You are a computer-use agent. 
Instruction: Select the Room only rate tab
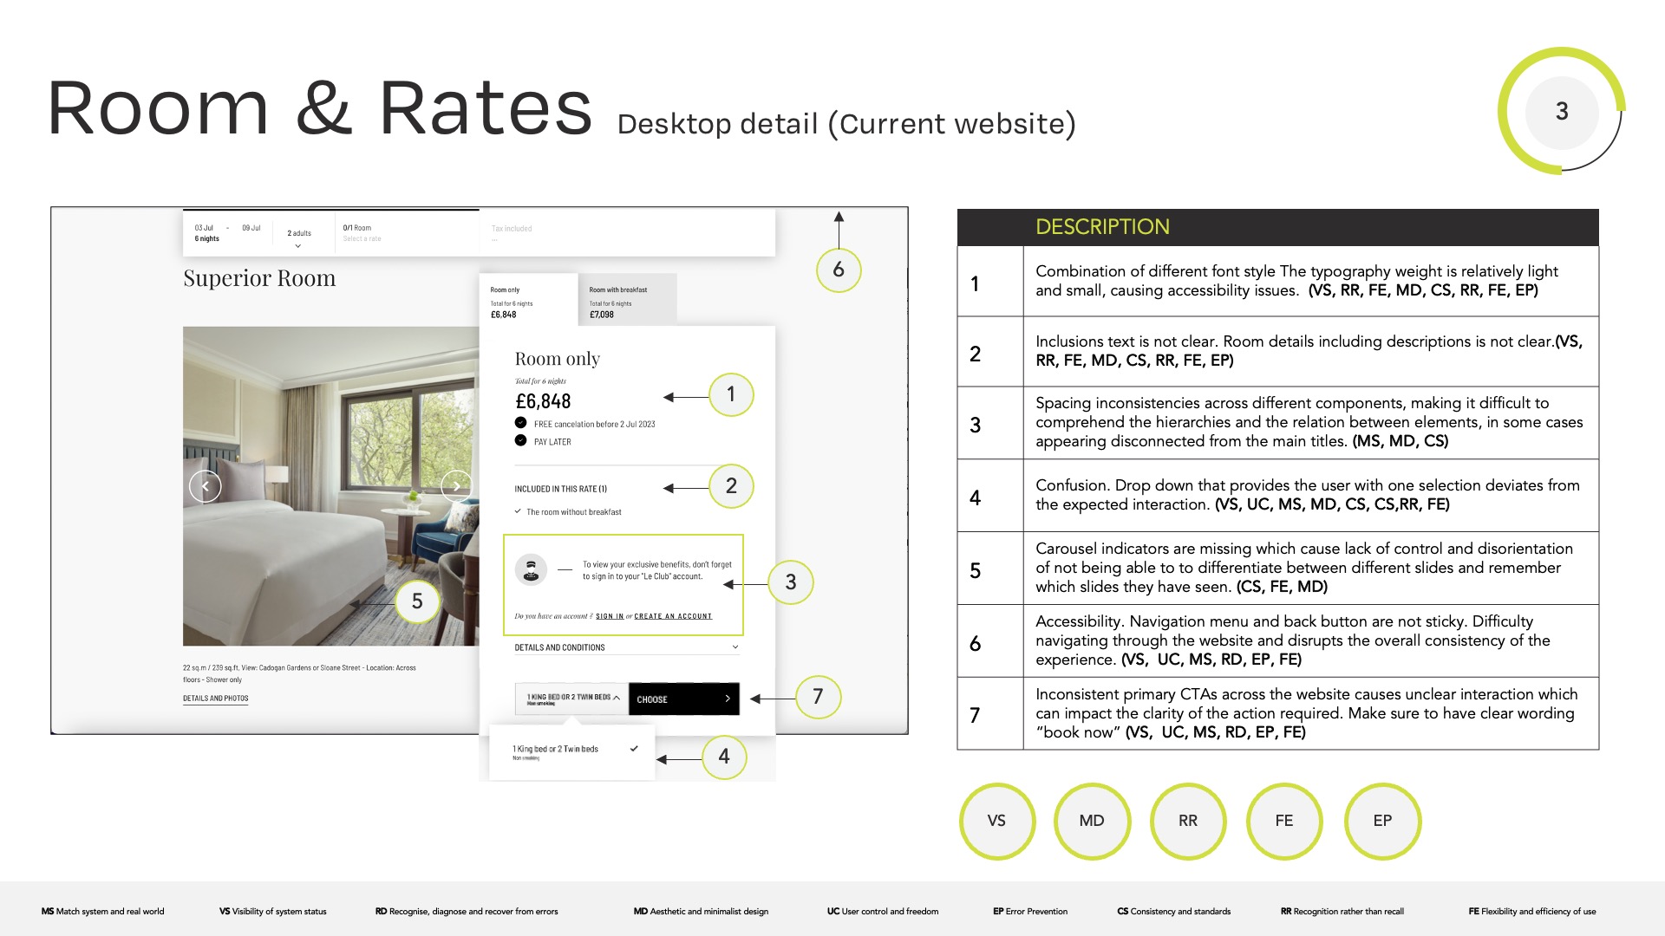pyautogui.click(x=527, y=301)
